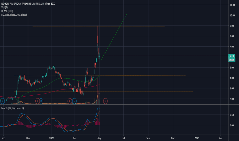This screenshot has height=141, width=239.
Task: Click the 7.00 price axis label
Action: coord(232,47)
